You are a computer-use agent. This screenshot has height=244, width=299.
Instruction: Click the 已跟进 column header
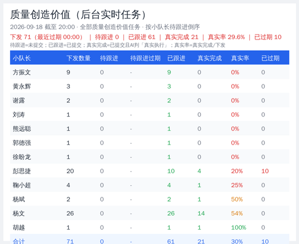tap(176, 58)
